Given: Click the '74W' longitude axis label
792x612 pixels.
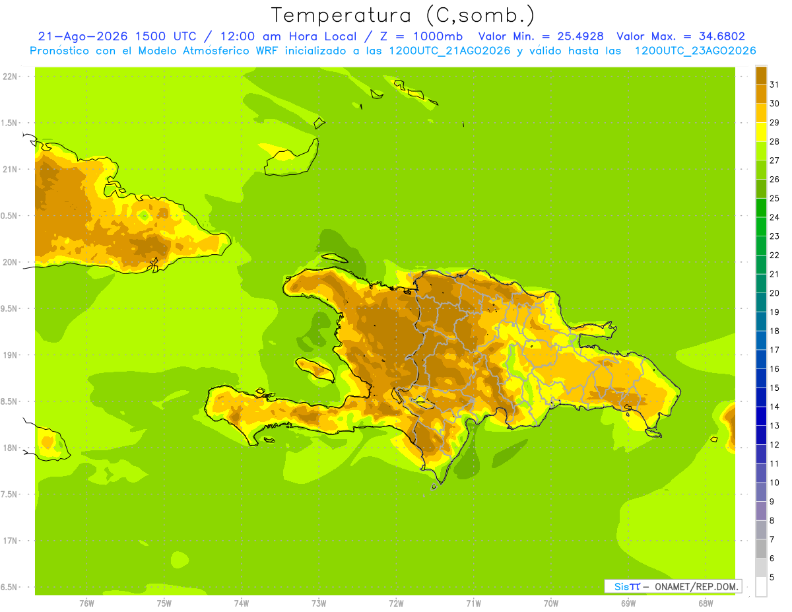Looking at the screenshot, I should [x=242, y=603].
